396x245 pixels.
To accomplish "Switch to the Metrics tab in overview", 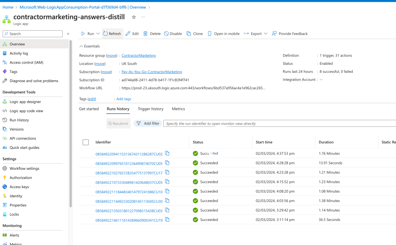I will pos(178,109).
